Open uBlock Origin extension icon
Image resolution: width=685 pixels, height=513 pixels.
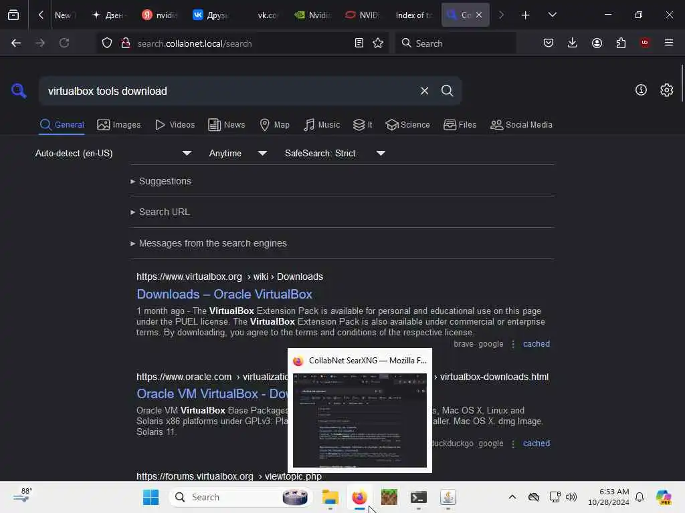(645, 43)
